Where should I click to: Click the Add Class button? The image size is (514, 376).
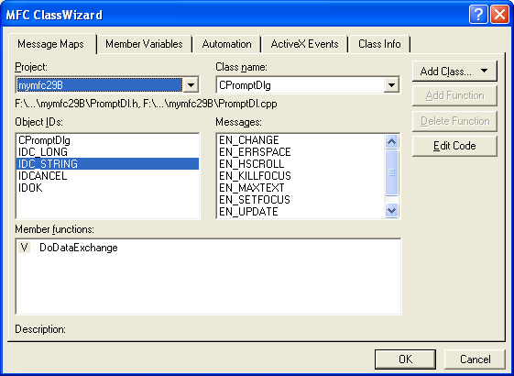point(454,72)
